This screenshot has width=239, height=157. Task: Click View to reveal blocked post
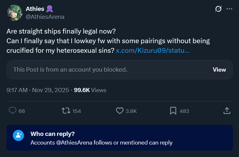click(x=219, y=70)
